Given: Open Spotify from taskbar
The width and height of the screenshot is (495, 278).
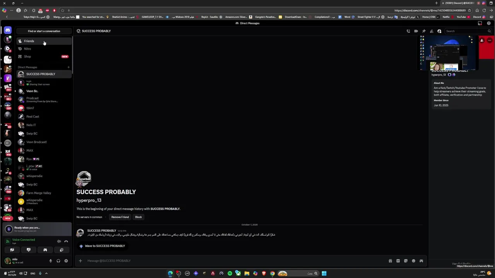Looking at the screenshot, I should (230, 273).
